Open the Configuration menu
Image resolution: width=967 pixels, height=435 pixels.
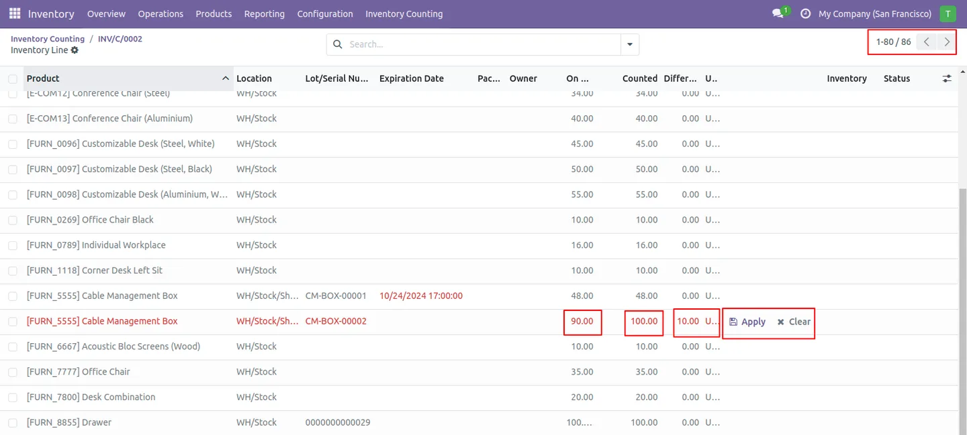(325, 13)
